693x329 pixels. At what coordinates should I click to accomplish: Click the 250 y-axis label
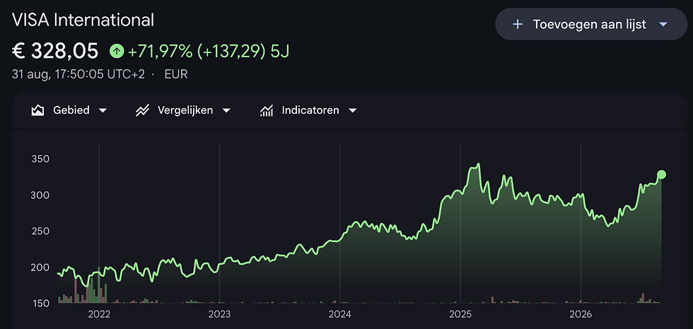40,232
